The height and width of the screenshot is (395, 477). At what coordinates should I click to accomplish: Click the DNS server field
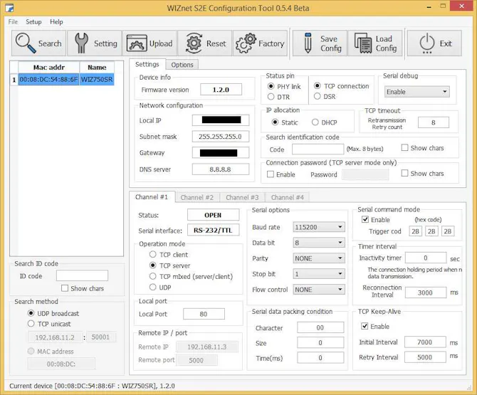coord(220,169)
